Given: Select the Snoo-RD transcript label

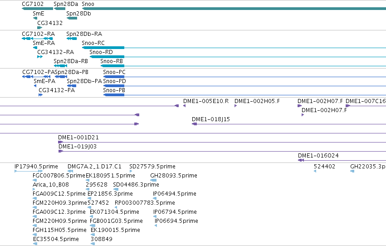Looking at the screenshot, I should pos(101,52).
